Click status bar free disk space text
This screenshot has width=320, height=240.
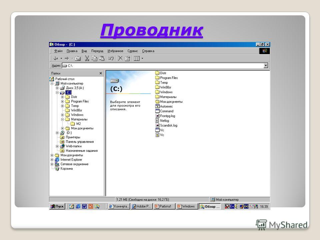tap(143, 200)
